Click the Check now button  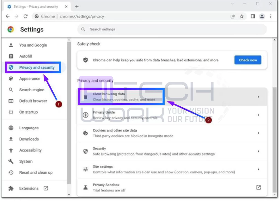tap(248, 60)
